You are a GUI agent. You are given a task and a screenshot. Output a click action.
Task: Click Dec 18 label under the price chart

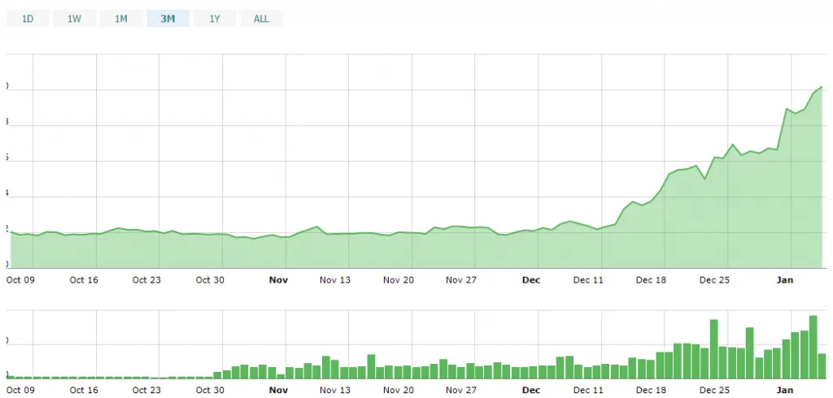(651, 280)
